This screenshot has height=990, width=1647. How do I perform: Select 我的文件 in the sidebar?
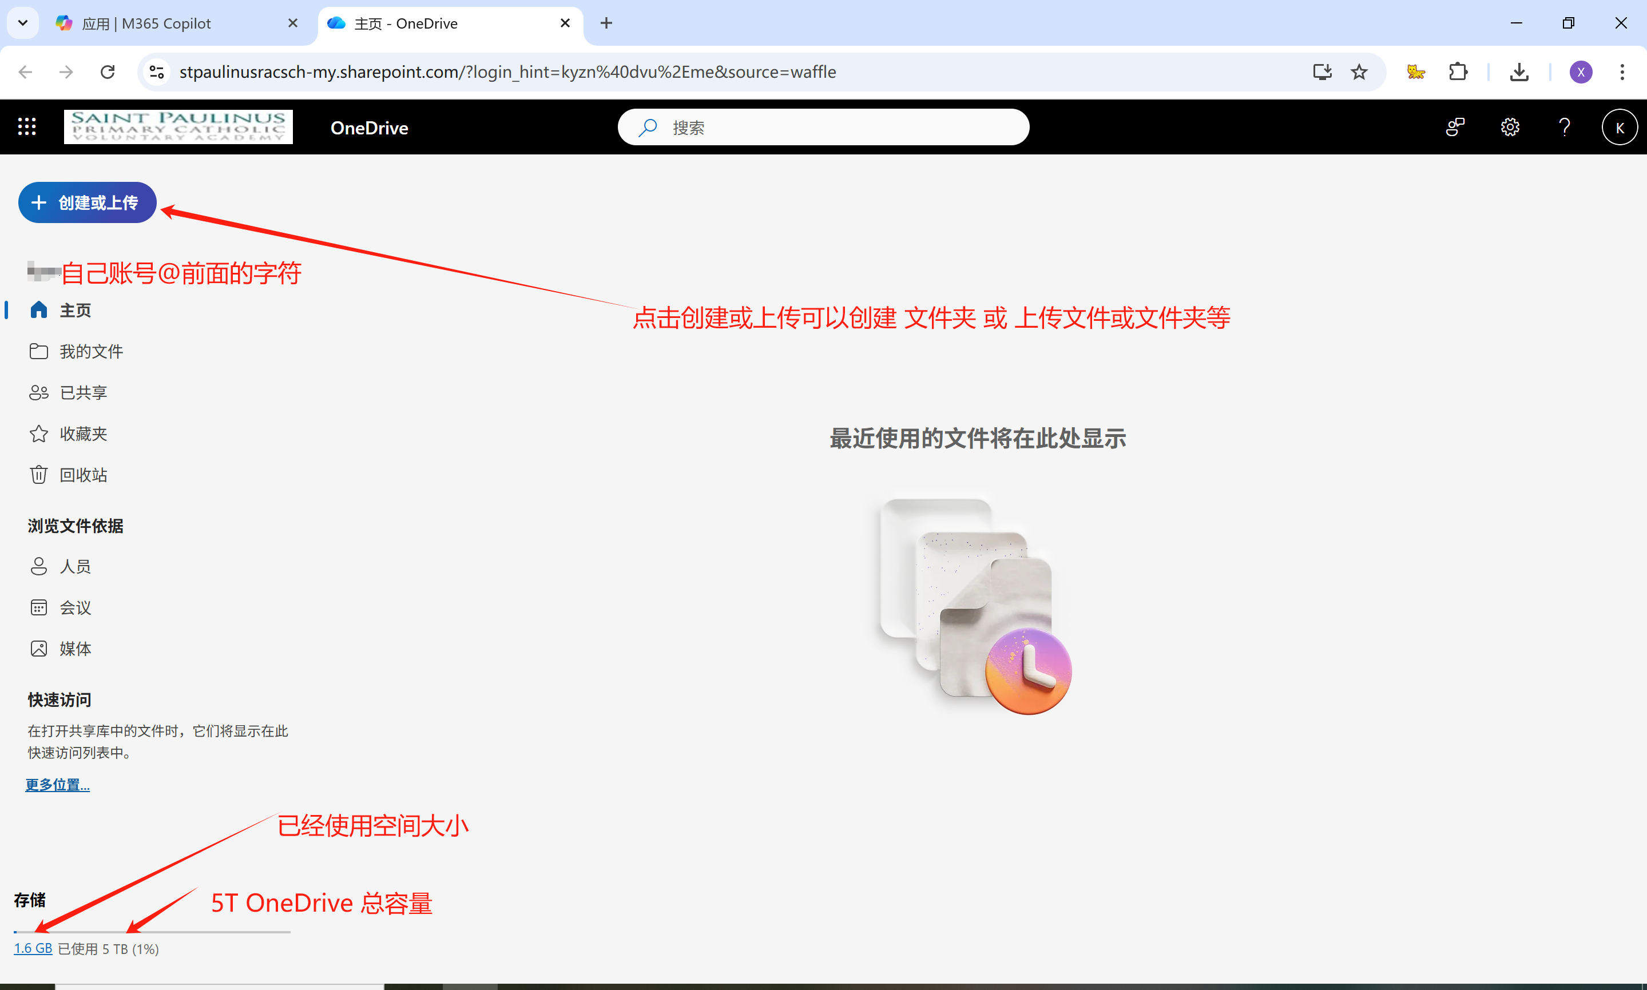[x=92, y=351]
